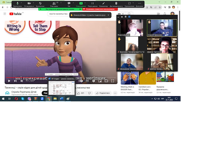Image resolution: width=219 pixels, height=151 pixels.
Task: Open File Explorer from taskbar
Action: click(55, 99)
